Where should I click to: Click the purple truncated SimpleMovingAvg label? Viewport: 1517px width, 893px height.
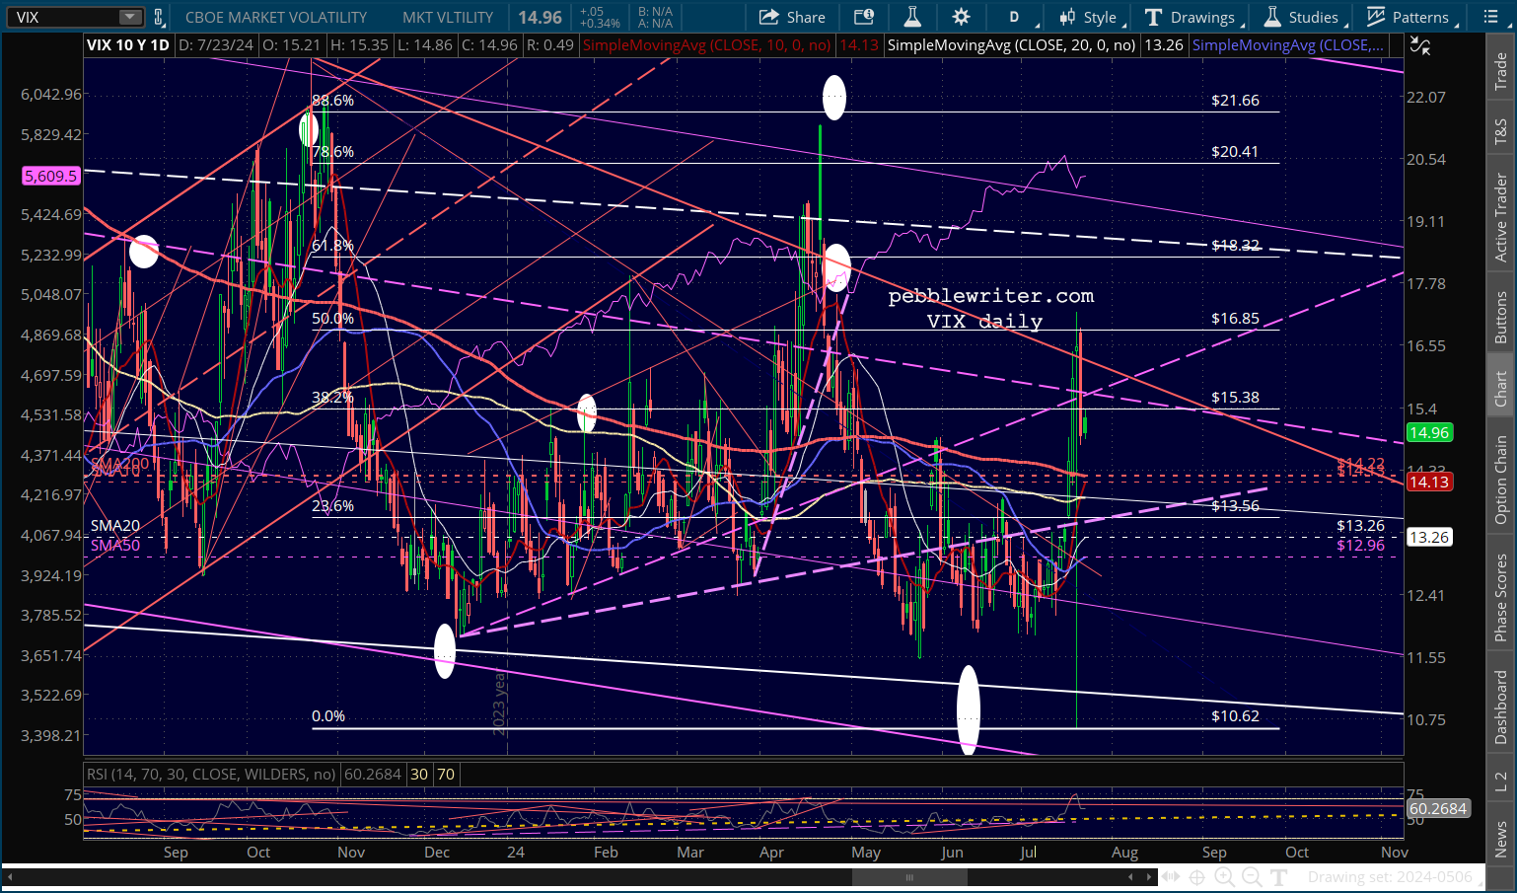(1286, 45)
